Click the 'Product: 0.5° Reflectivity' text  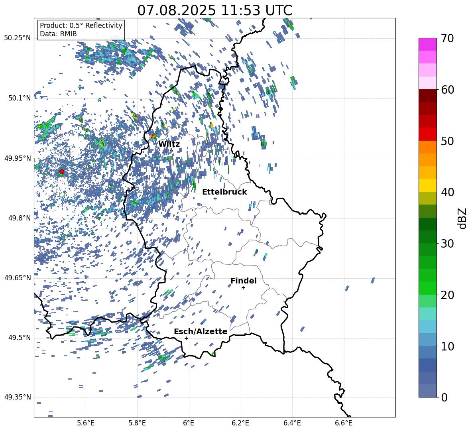[81, 25]
